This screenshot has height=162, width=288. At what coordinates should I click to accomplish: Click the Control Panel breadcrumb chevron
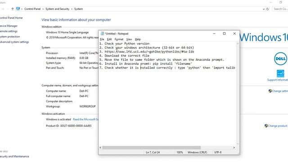(x=43, y=9)
